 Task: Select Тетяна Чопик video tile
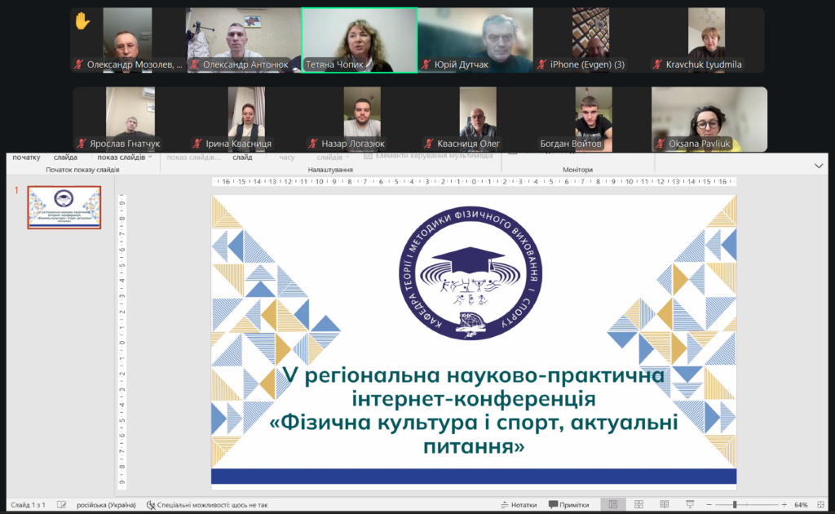point(360,40)
